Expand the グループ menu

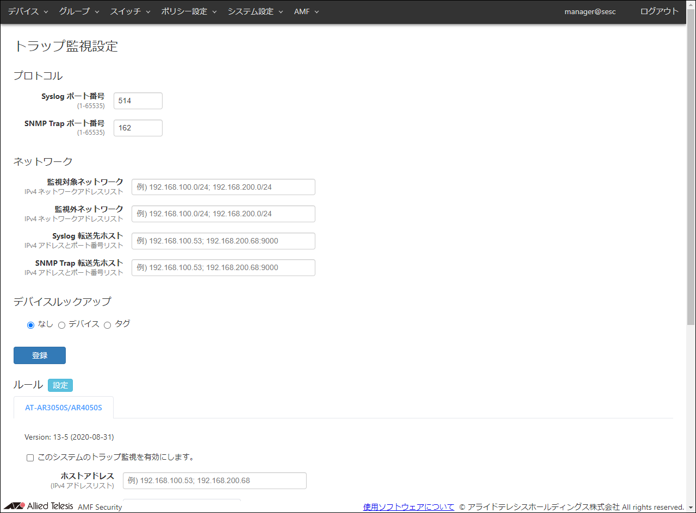[x=79, y=11]
